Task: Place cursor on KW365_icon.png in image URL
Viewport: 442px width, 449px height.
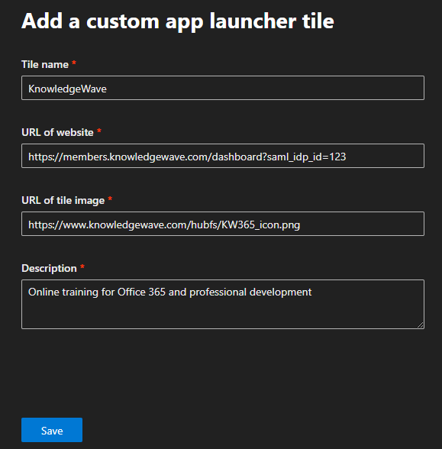Action: coord(261,224)
